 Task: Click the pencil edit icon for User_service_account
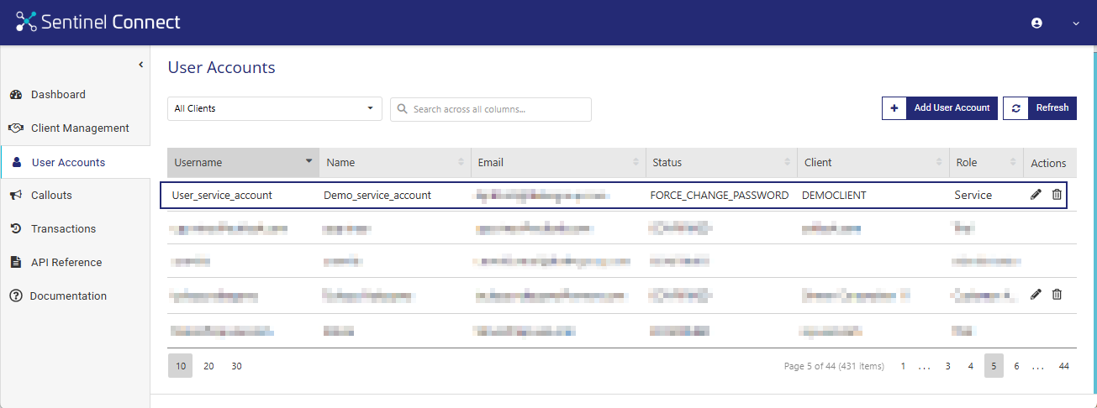click(1036, 195)
